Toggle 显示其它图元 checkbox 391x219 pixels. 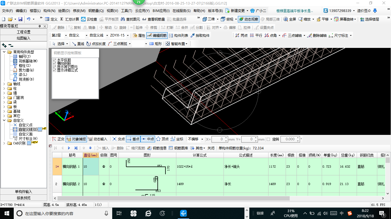[x=54, y=67]
